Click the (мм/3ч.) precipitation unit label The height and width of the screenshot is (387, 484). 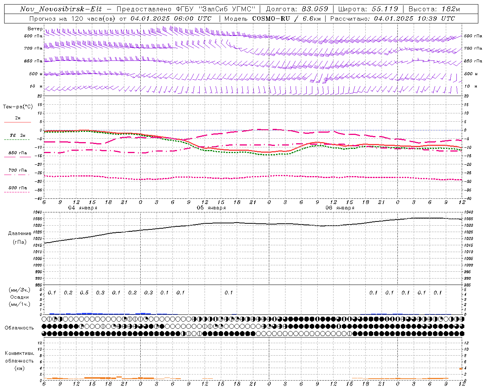(x=19, y=290)
